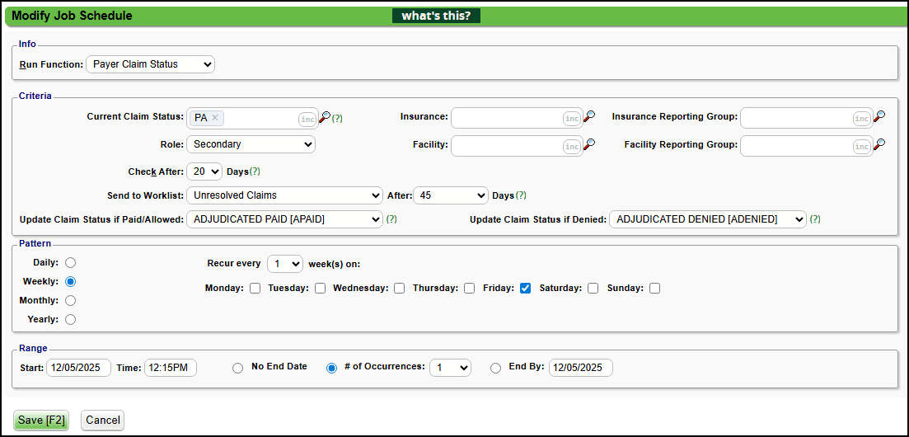Click the Save [F2] button

(41, 420)
